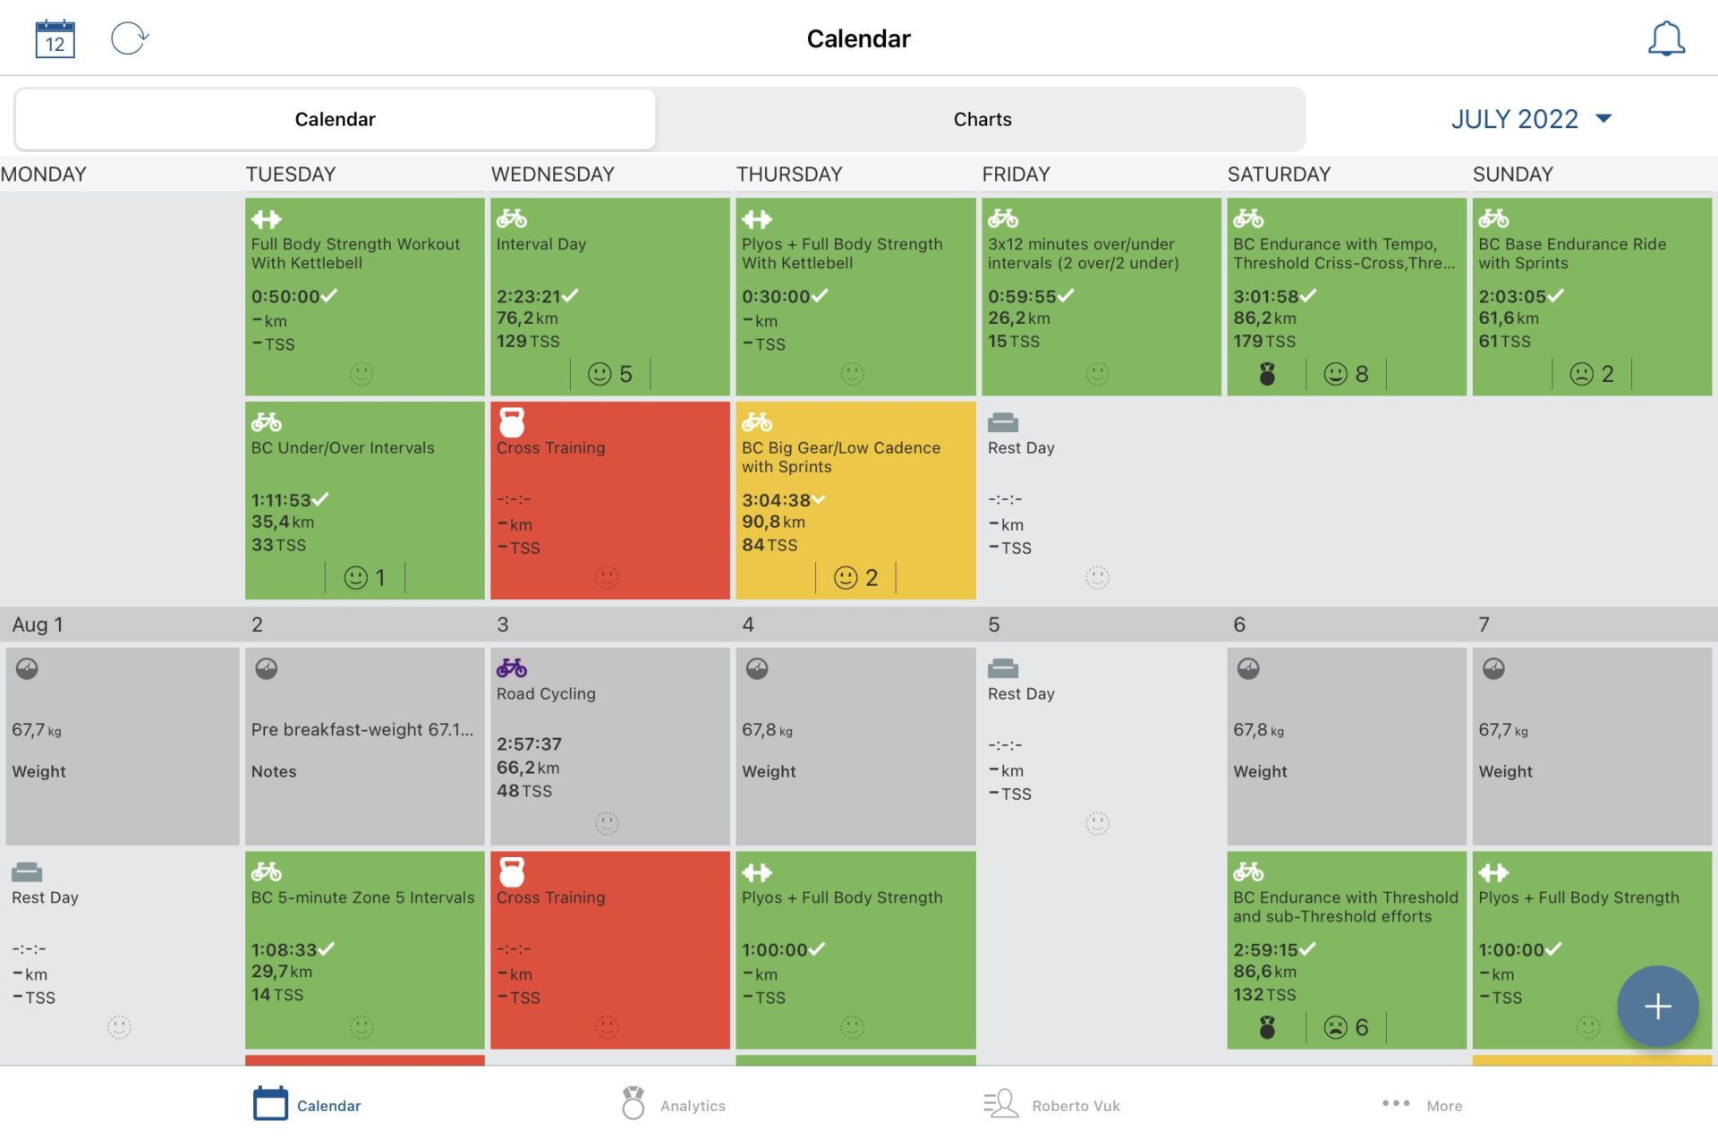Open notifications via the bell icon
Screen dimensions: 1718x1138
1666,38
